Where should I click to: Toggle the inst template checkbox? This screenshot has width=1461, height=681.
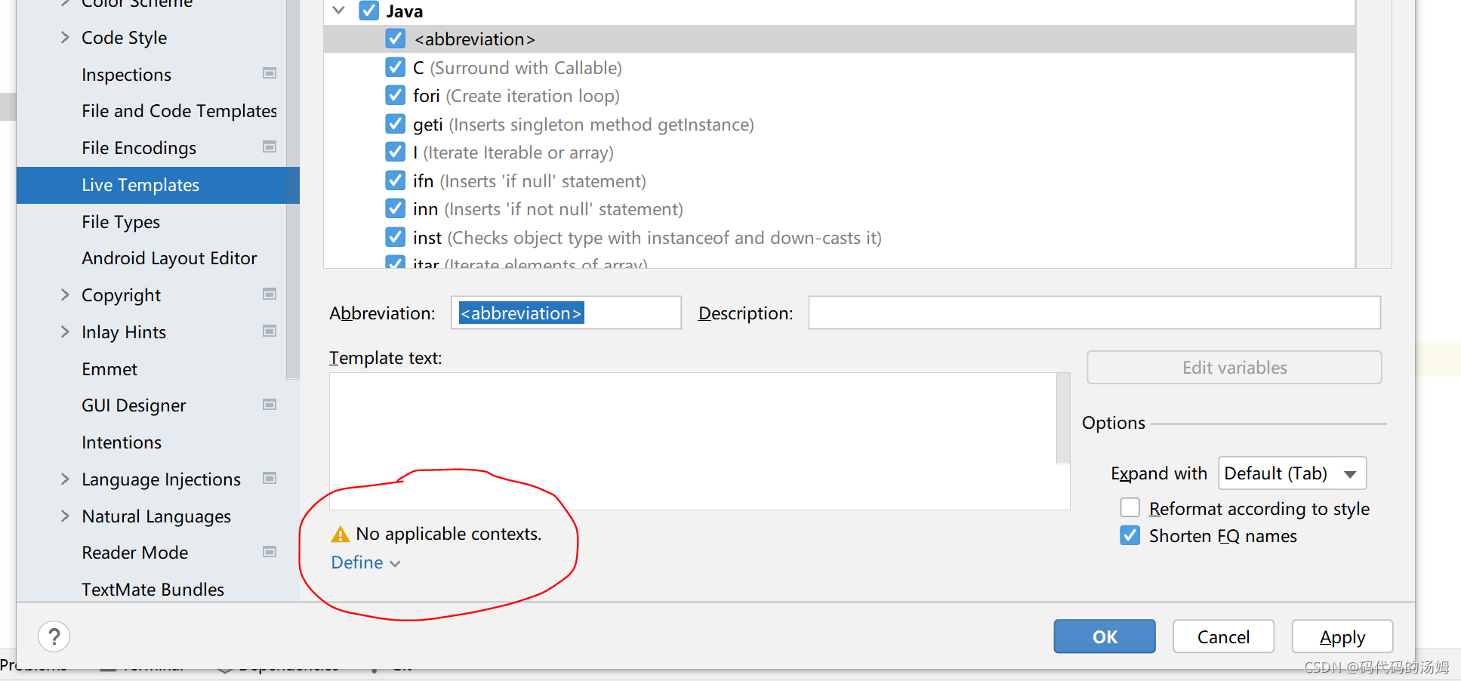click(395, 237)
